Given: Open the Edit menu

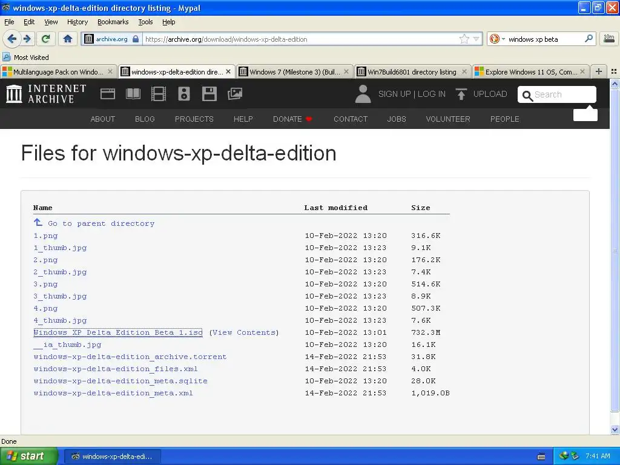Looking at the screenshot, I should [x=29, y=22].
